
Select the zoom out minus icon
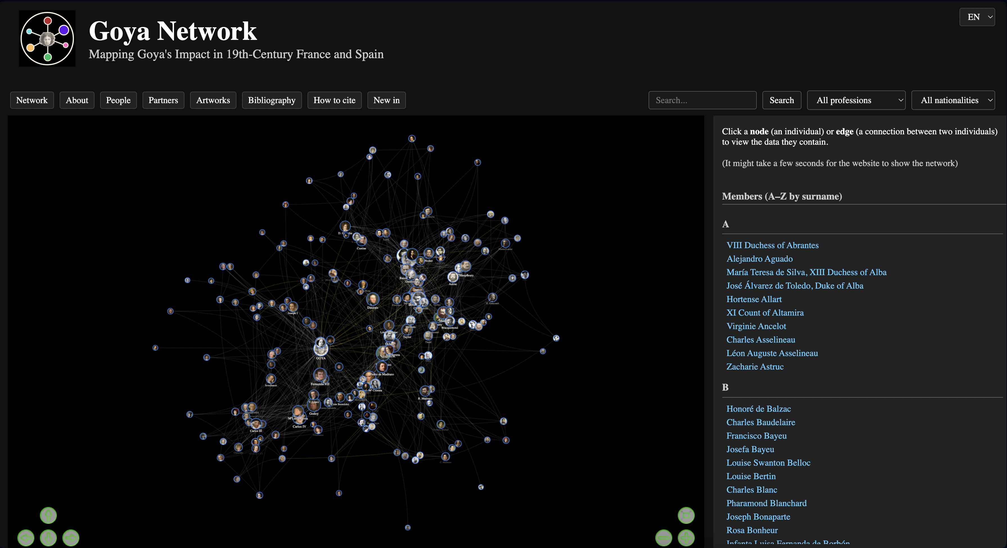click(664, 538)
